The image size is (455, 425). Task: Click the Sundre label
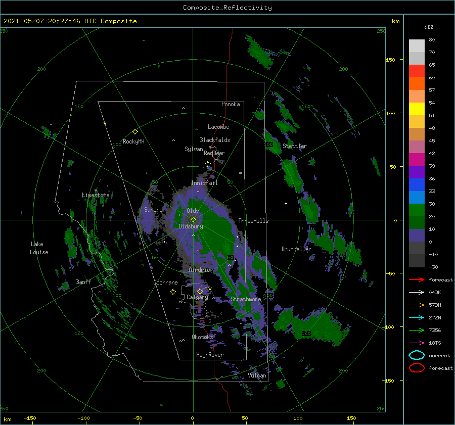[153, 209]
